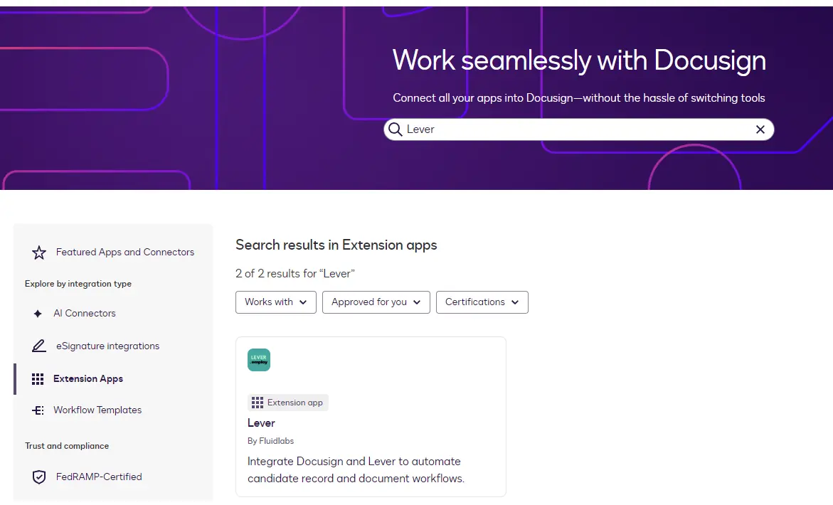Click the Extension Apps grid icon

[38, 378]
